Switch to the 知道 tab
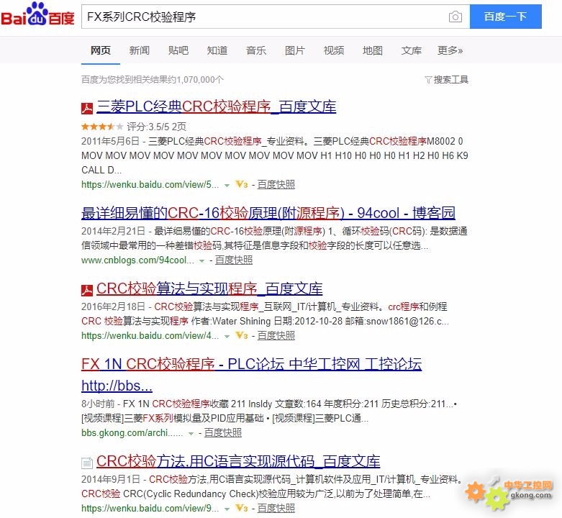The width and height of the screenshot is (562, 518). click(217, 50)
